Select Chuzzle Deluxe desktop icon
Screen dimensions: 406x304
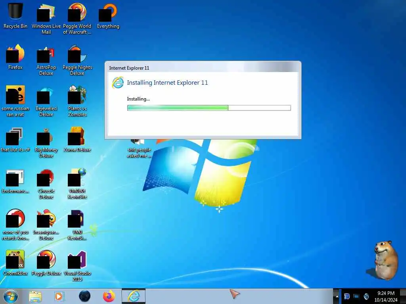click(x=46, y=184)
